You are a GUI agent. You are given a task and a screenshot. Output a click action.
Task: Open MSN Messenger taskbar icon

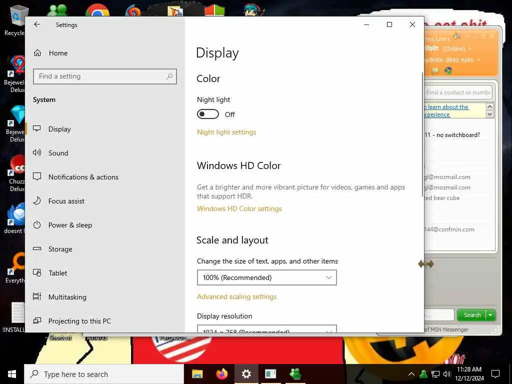295,374
